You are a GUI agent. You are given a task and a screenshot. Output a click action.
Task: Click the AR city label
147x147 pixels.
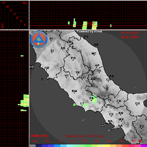pos(63,48)
